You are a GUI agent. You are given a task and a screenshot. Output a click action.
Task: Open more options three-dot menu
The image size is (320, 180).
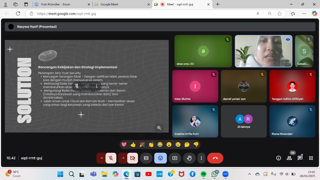(x=201, y=158)
